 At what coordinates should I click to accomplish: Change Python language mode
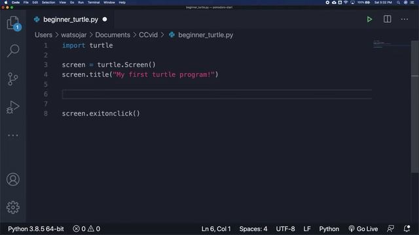coord(329,229)
